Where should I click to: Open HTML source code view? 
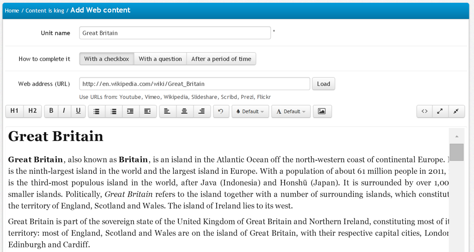(424, 111)
